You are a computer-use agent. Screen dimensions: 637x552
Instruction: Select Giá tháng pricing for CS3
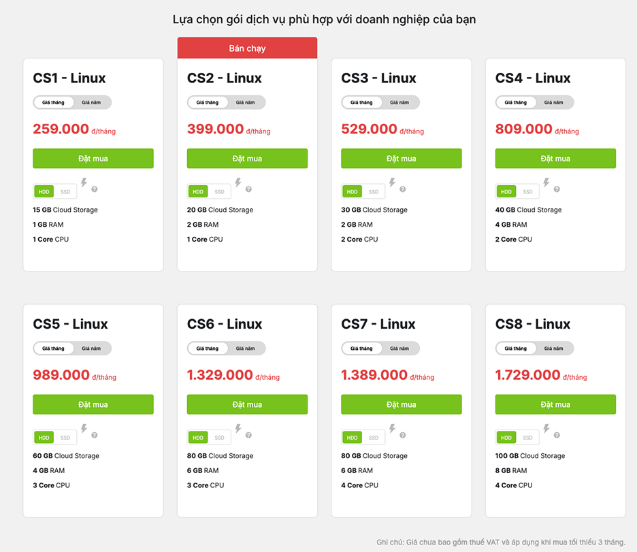click(x=361, y=103)
